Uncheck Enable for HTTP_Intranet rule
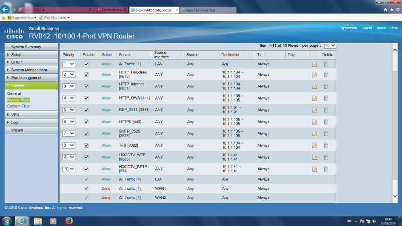The image size is (402, 226). (x=86, y=86)
